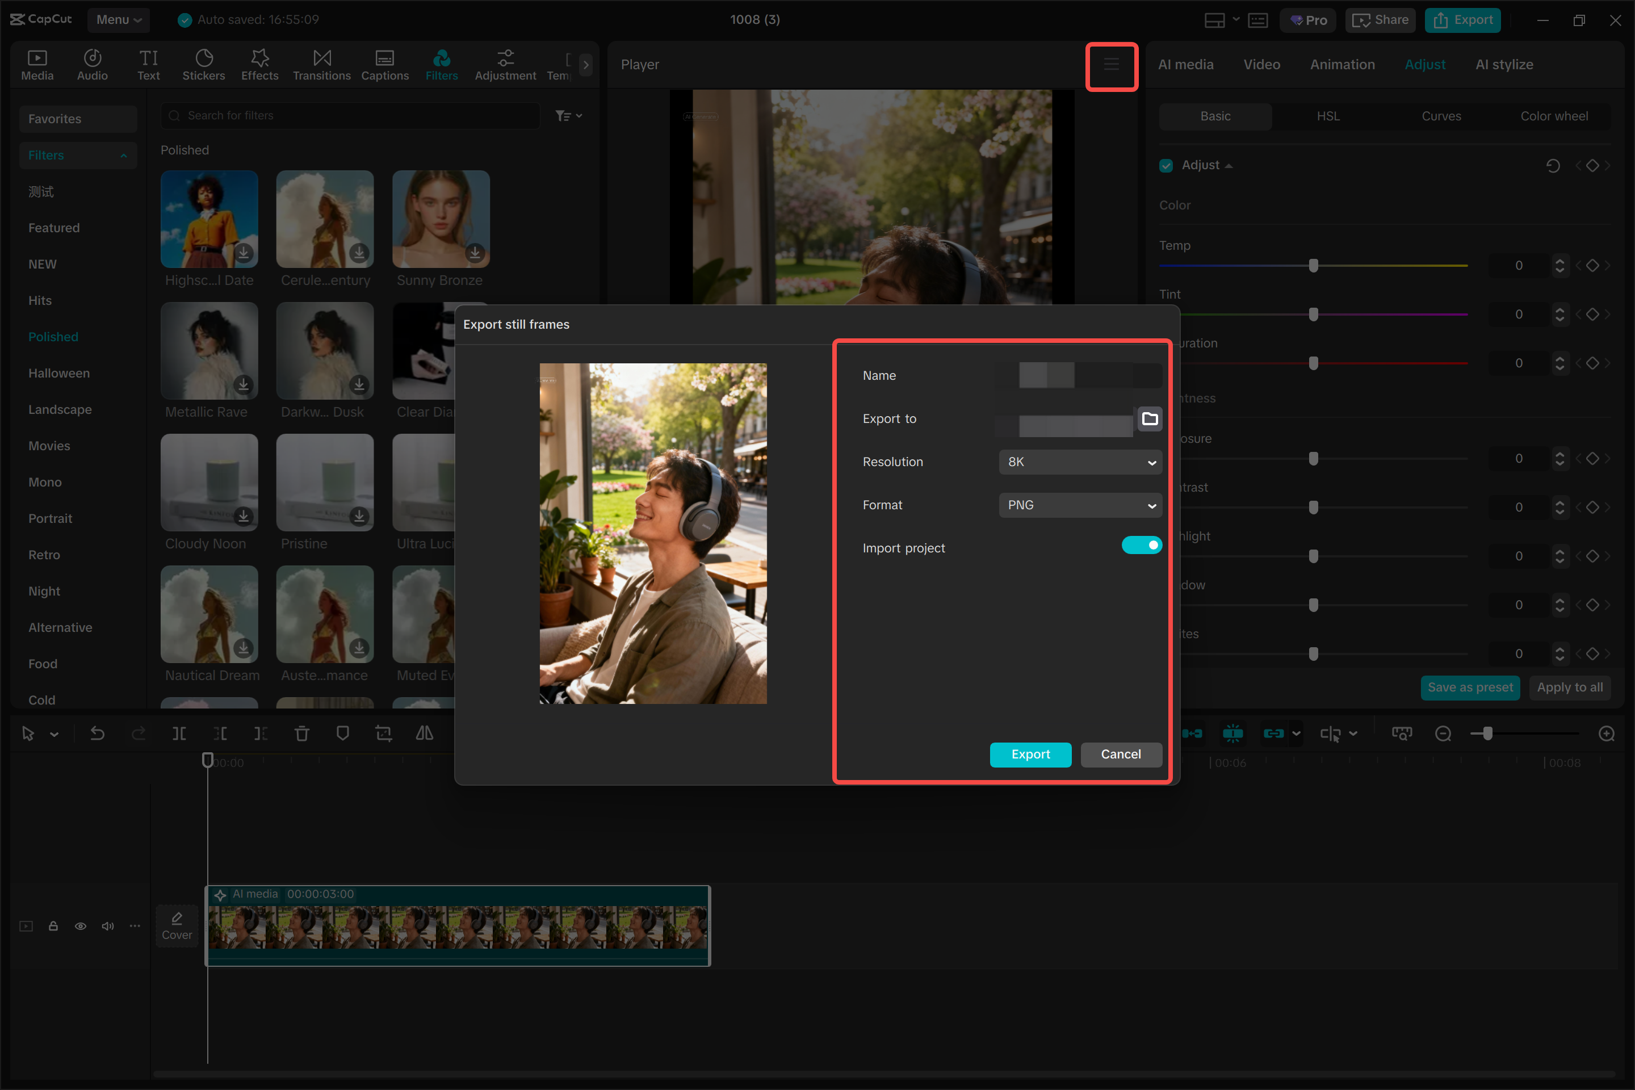Click the Export button in the dialog
Viewport: 1635px width, 1090px height.
point(1030,754)
